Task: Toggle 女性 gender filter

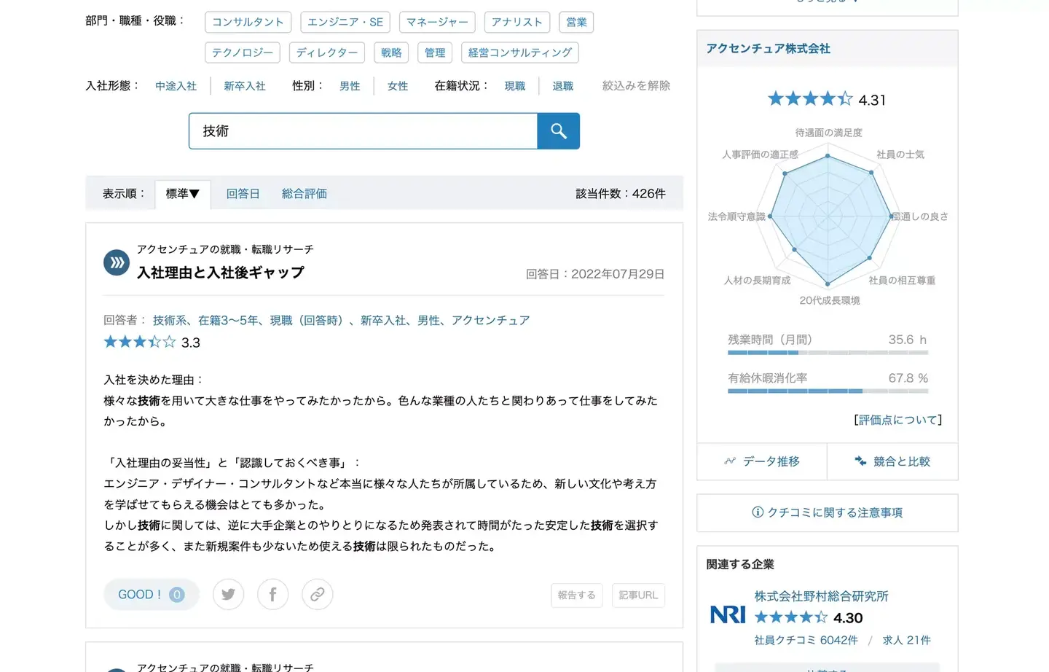Action: (x=398, y=86)
